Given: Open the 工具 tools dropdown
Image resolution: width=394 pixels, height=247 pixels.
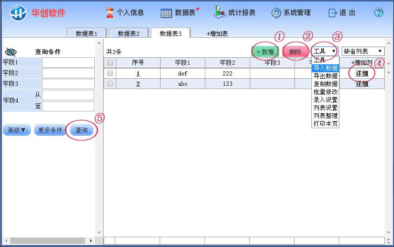Looking at the screenshot, I should tap(324, 51).
